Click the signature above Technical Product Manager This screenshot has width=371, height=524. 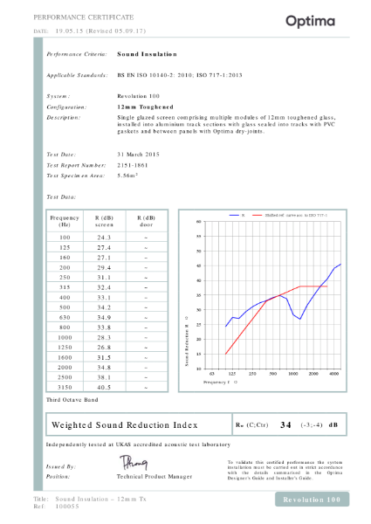click(134, 463)
